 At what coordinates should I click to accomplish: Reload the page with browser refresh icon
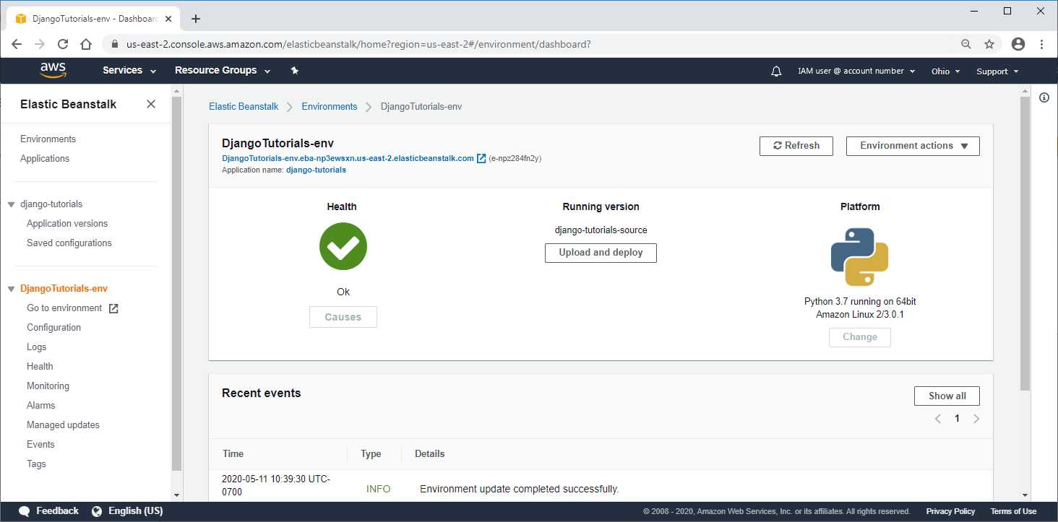[x=63, y=44]
